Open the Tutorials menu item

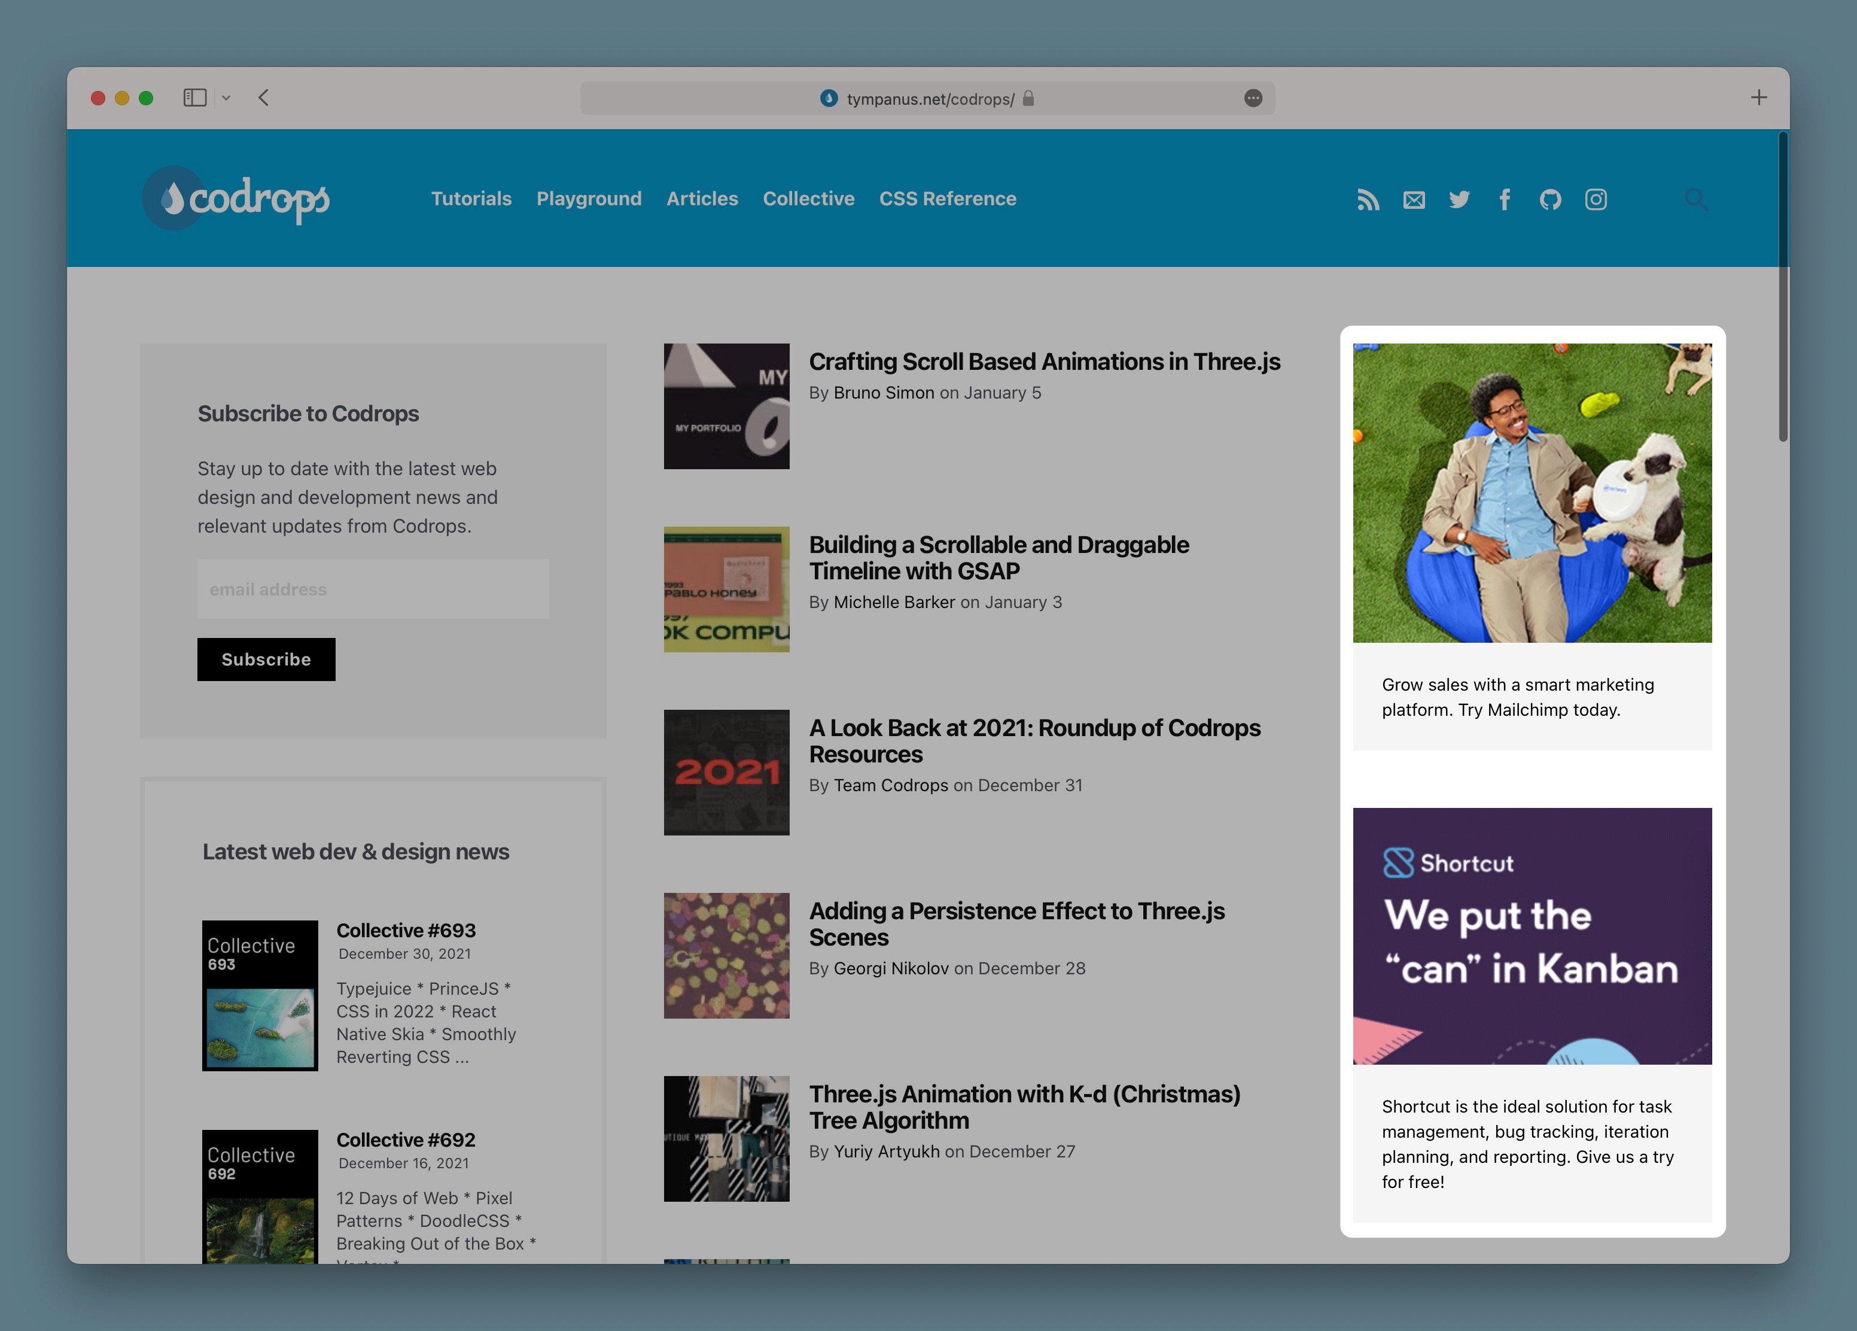click(x=471, y=199)
